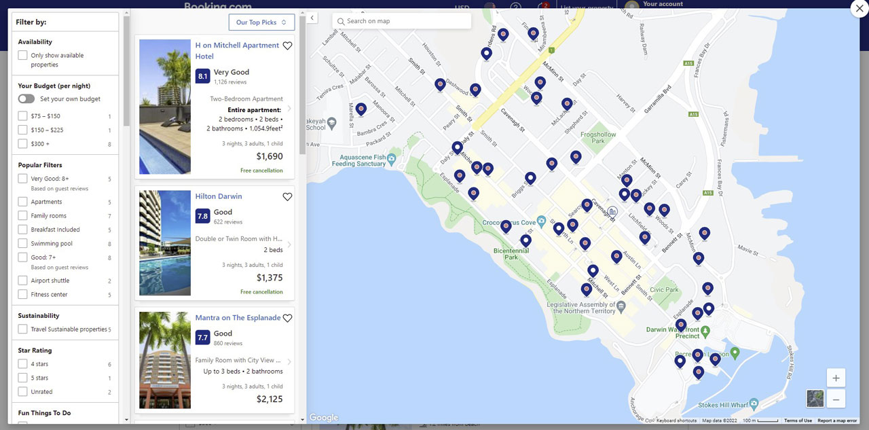The width and height of the screenshot is (869, 430).
Task: Click the heart icon for Hilton Darwin
Action: pos(287,197)
